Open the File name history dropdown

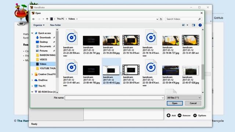click(x=163, y=98)
